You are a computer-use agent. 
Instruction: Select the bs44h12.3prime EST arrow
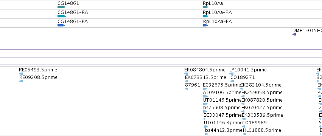(x=207, y=134)
